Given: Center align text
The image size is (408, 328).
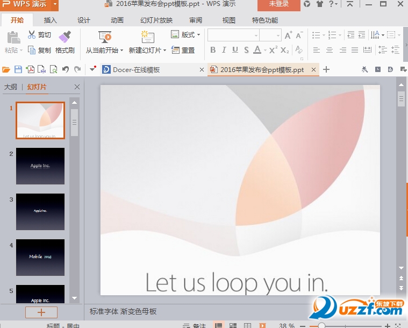Looking at the screenshot, I should [330, 49].
